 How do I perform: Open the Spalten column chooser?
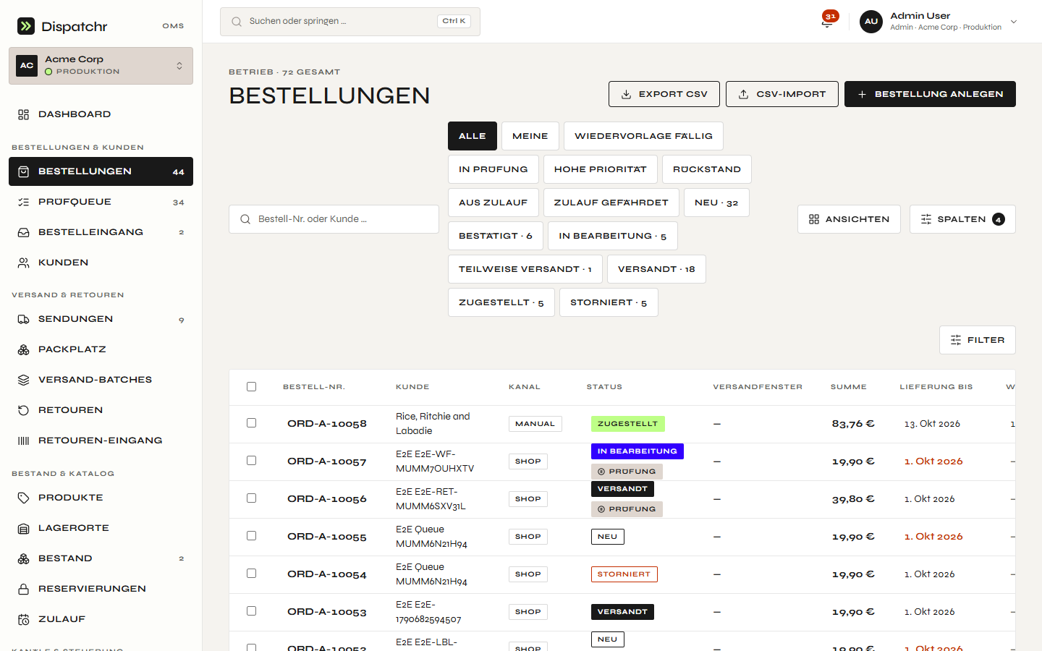click(962, 219)
